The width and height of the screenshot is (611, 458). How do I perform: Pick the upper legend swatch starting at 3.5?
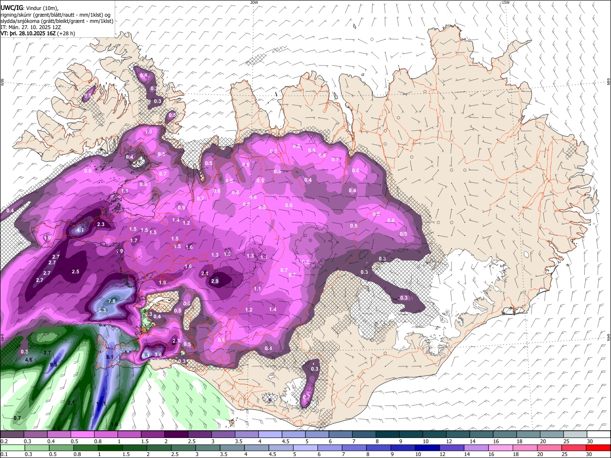246,434
